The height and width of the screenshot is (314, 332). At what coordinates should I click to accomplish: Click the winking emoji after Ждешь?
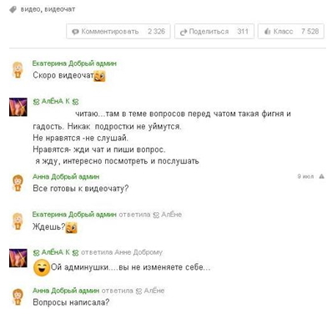tap(71, 228)
